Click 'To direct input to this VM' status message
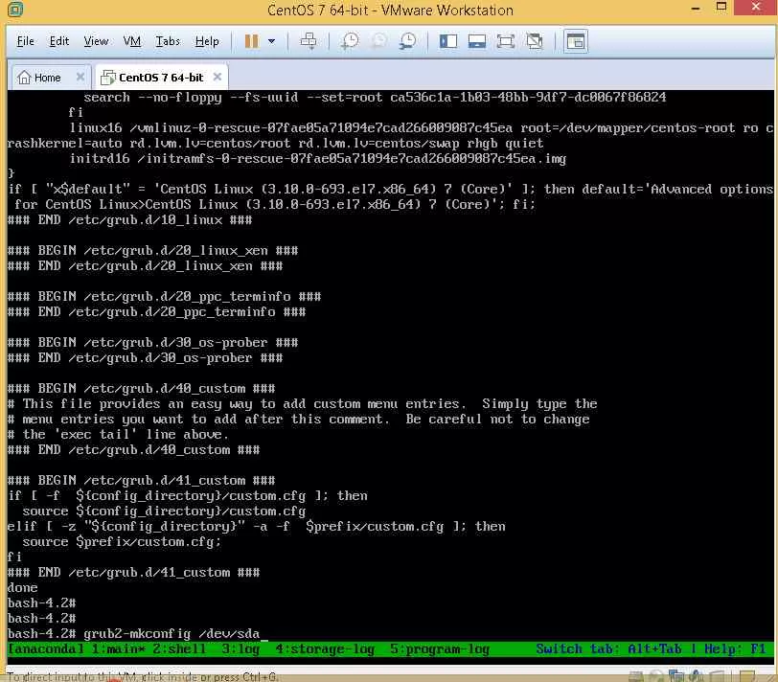This screenshot has height=682, width=778. [x=142, y=676]
